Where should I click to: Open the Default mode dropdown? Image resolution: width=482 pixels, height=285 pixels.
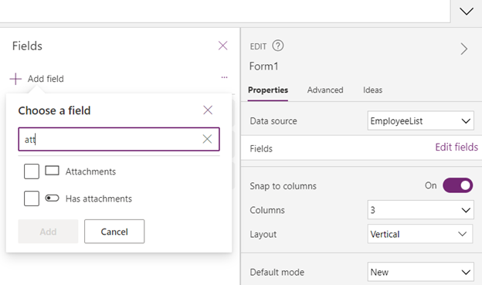pos(420,272)
